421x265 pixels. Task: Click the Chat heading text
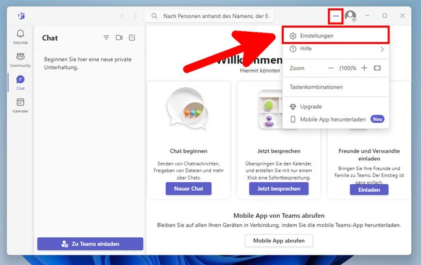pos(50,37)
